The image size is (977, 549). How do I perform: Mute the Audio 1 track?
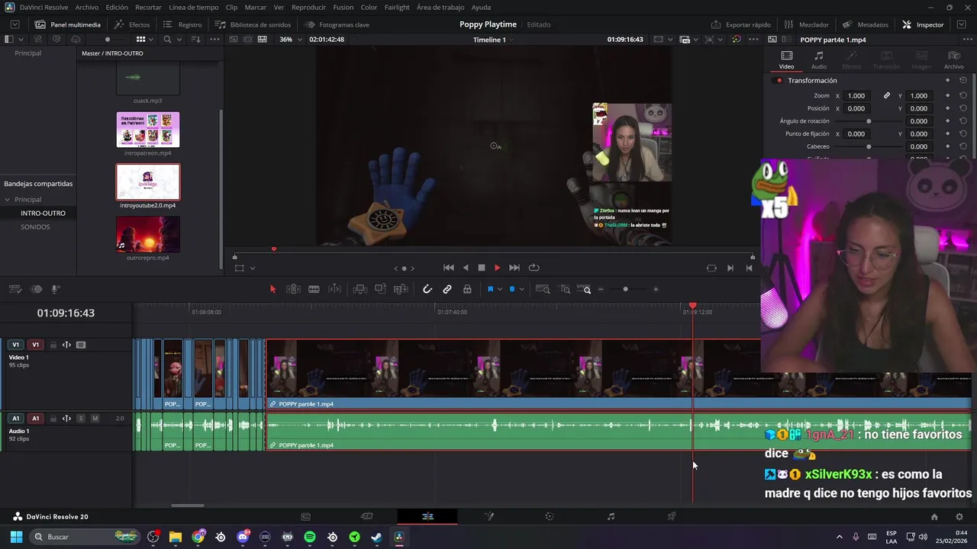95,419
